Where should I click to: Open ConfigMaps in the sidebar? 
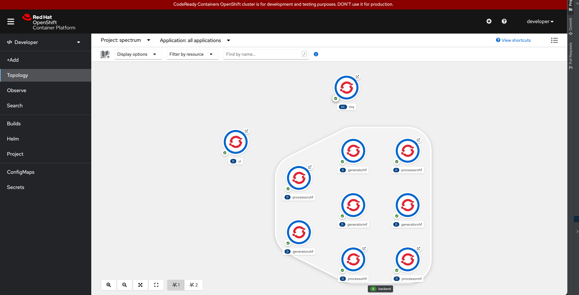(x=46, y=172)
